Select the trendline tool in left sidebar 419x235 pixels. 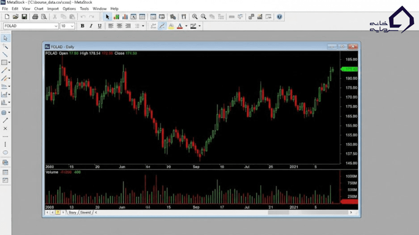(x=5, y=54)
